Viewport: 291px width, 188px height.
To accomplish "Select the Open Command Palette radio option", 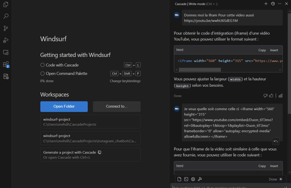I will pos(42,74).
